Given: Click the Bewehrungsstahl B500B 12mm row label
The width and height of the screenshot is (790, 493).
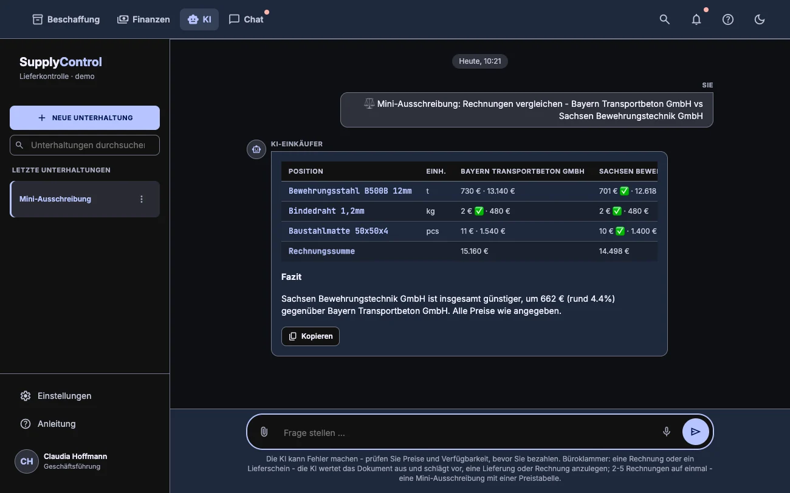Looking at the screenshot, I should click(350, 191).
